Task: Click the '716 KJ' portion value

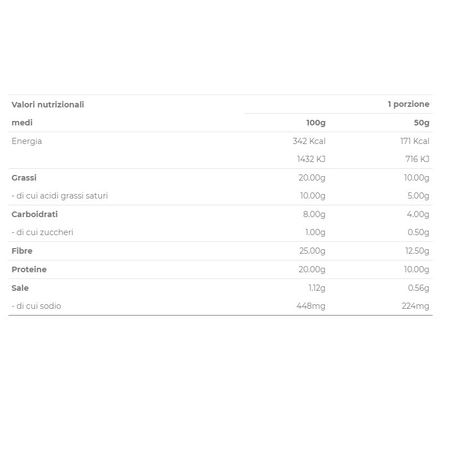Action: [x=417, y=159]
